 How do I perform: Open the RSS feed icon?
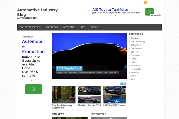[145, 2]
